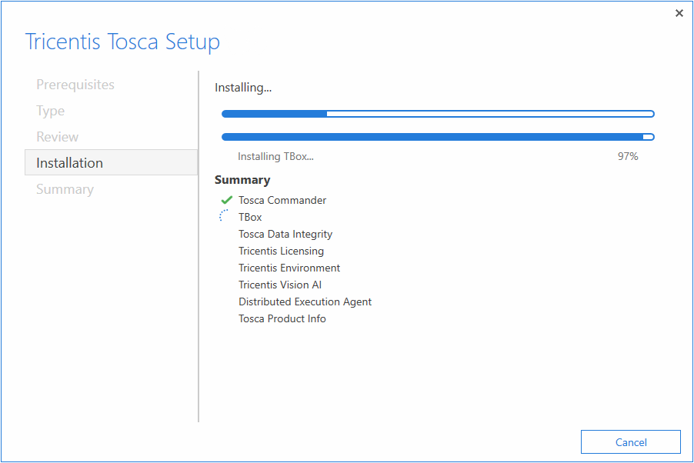
Task: Open the Review step
Action: tap(58, 137)
